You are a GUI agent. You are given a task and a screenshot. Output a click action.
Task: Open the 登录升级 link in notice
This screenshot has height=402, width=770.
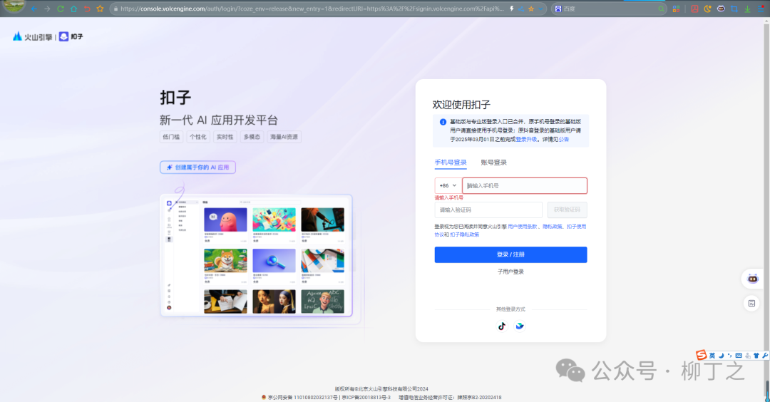click(x=526, y=140)
